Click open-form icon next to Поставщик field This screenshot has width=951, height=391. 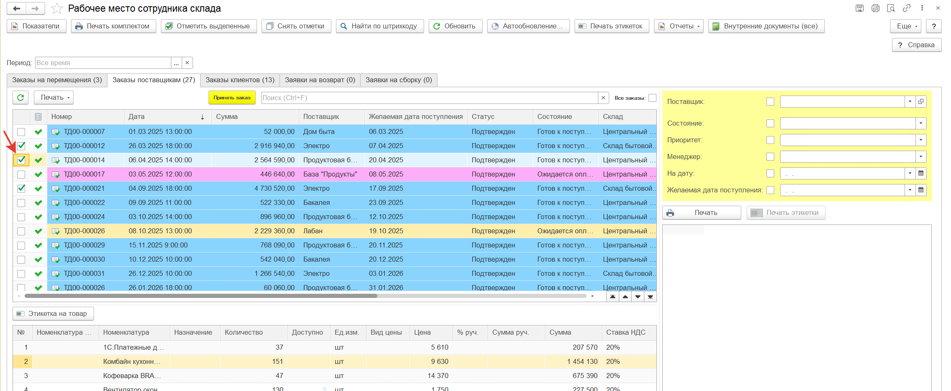pos(921,102)
